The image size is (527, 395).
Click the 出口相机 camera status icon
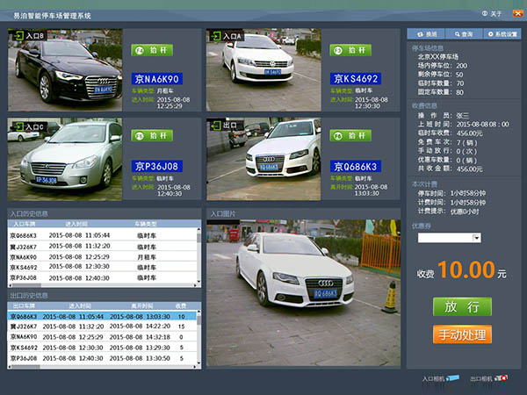point(502,378)
